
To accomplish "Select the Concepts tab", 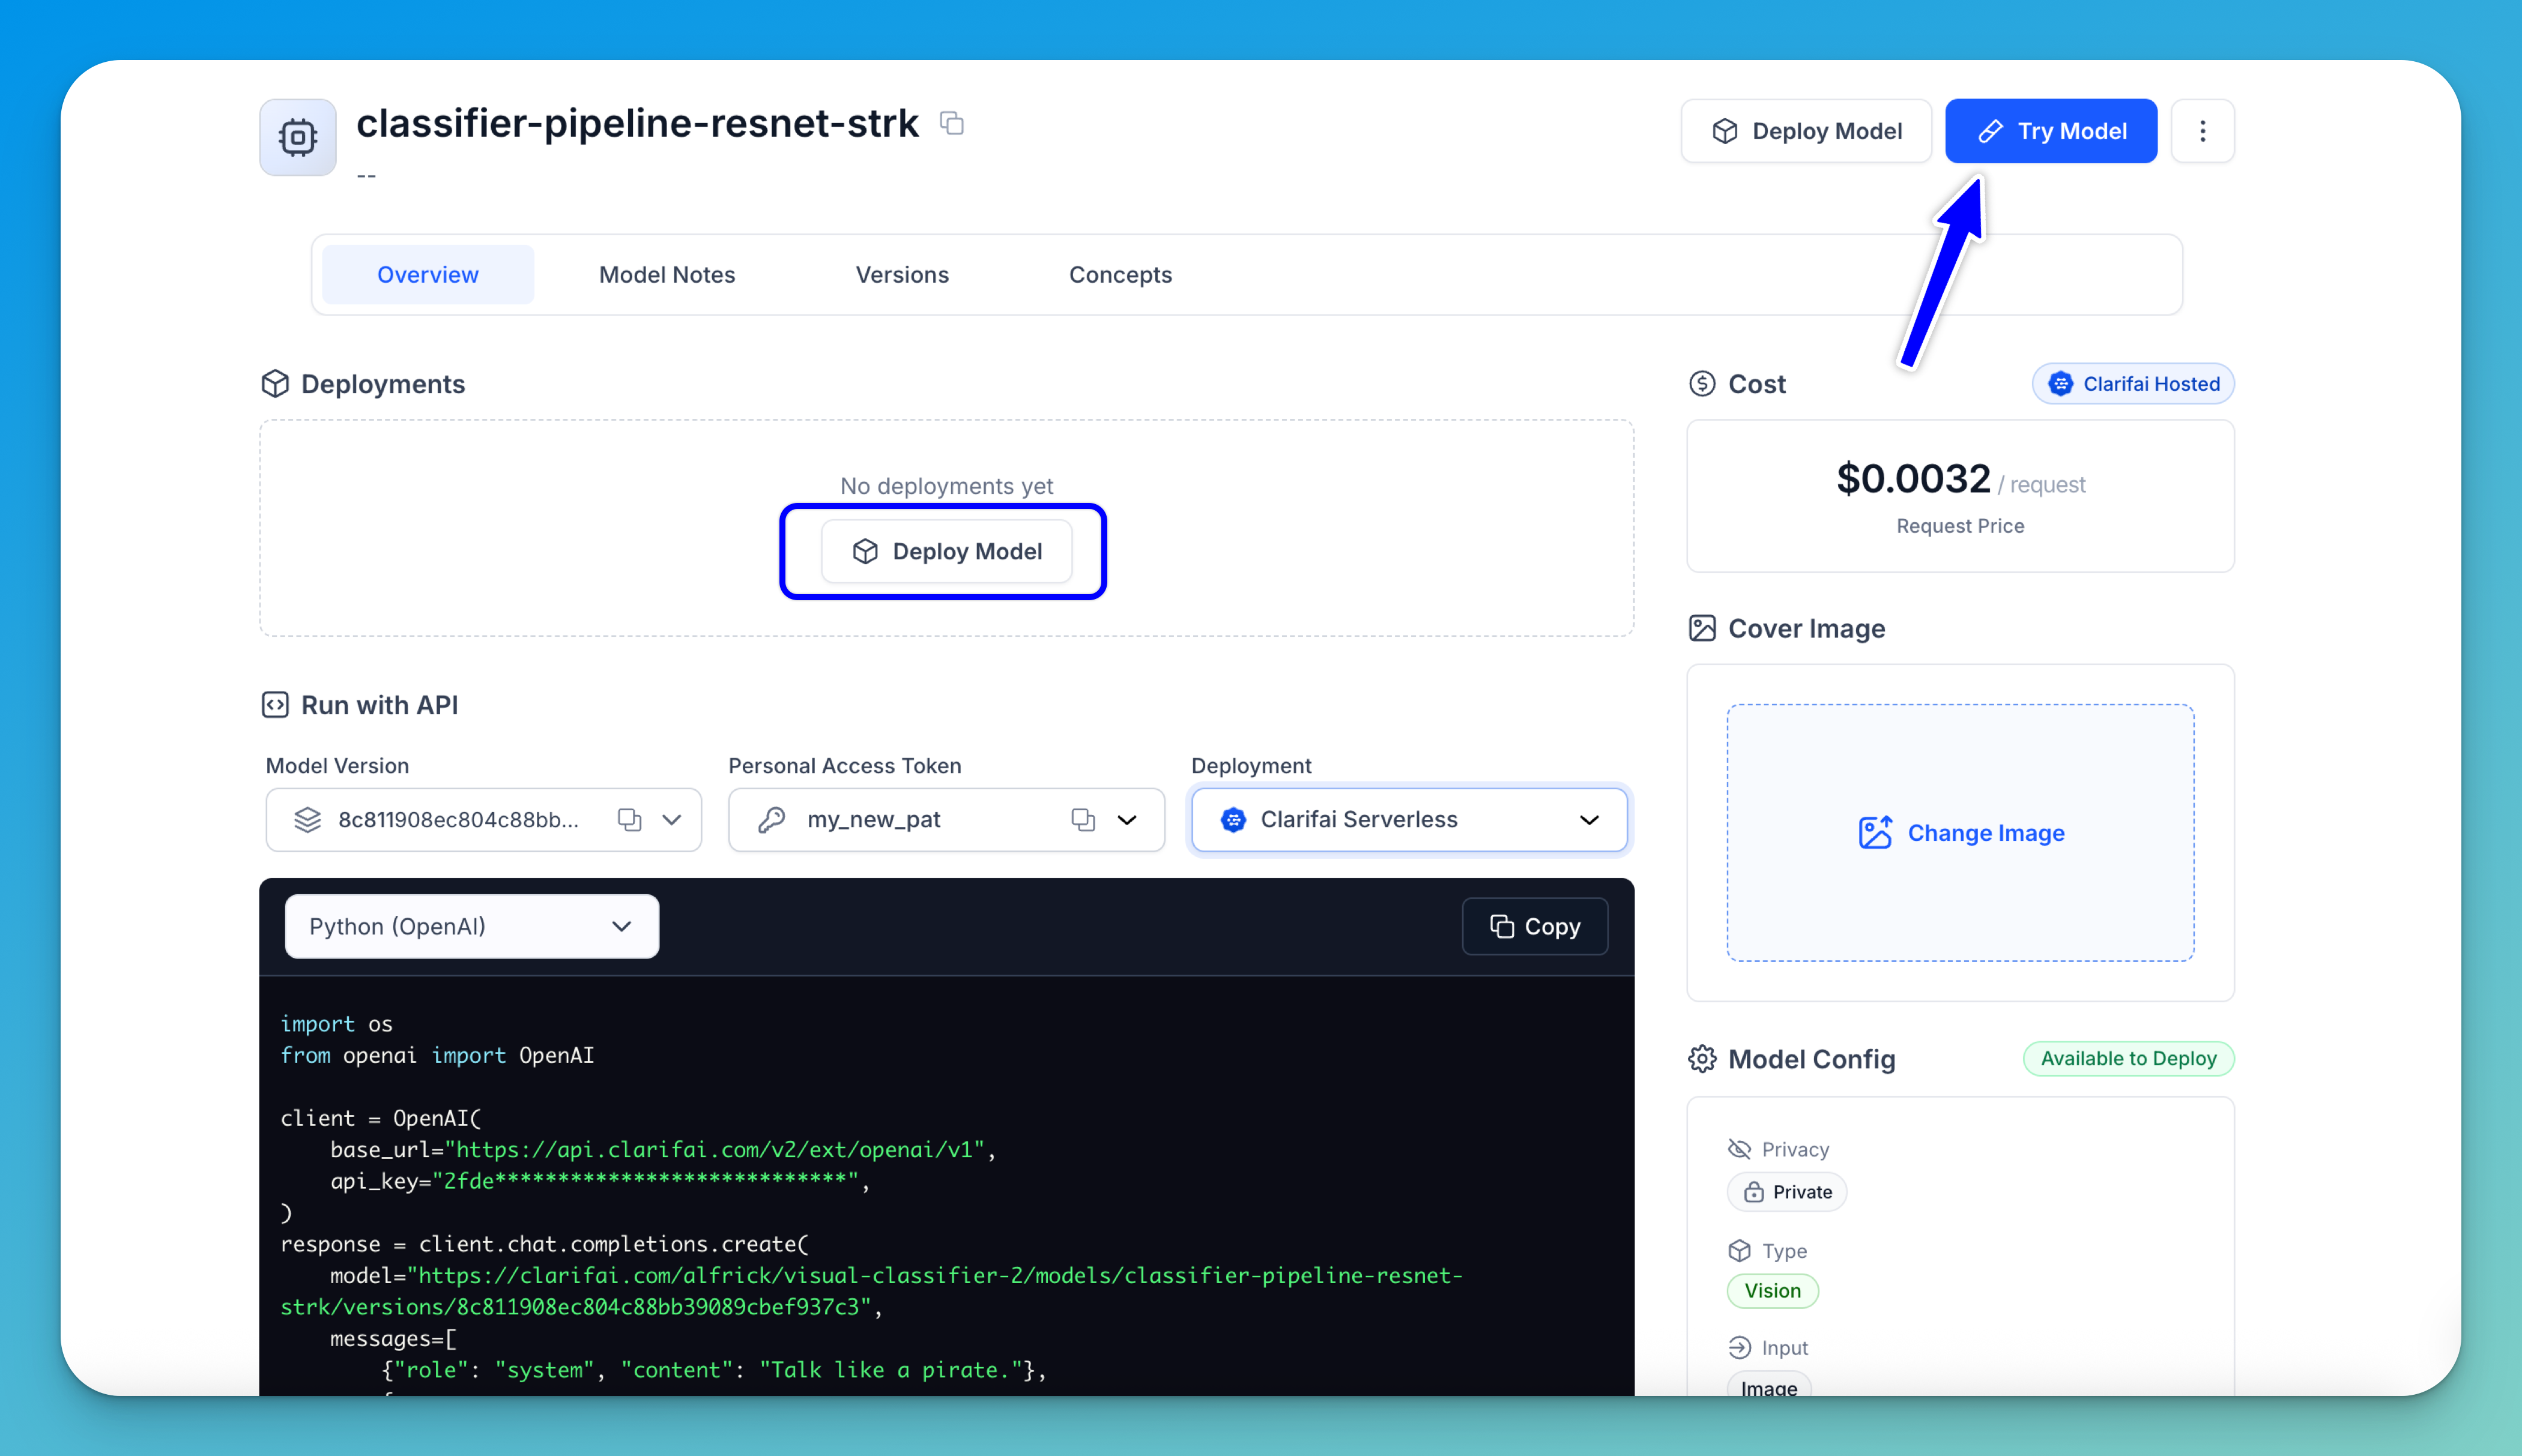I will (x=1119, y=275).
